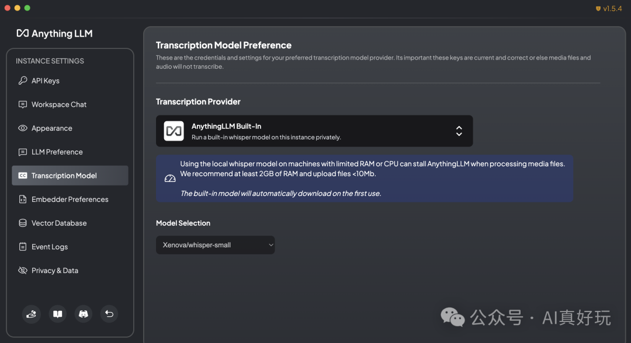Click the provider selector up-down chevrons

tap(459, 131)
